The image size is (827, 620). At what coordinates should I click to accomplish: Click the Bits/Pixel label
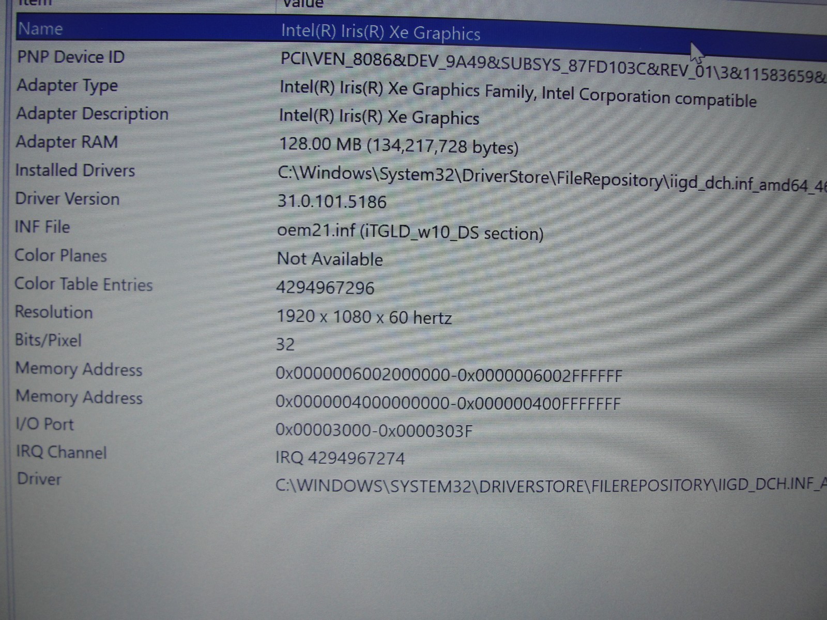click(x=48, y=339)
